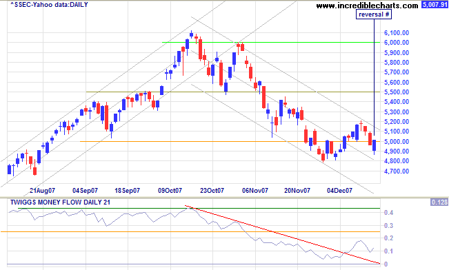Click the 5,100.00 price axis label
449x272 pixels.
pyautogui.click(x=397, y=132)
